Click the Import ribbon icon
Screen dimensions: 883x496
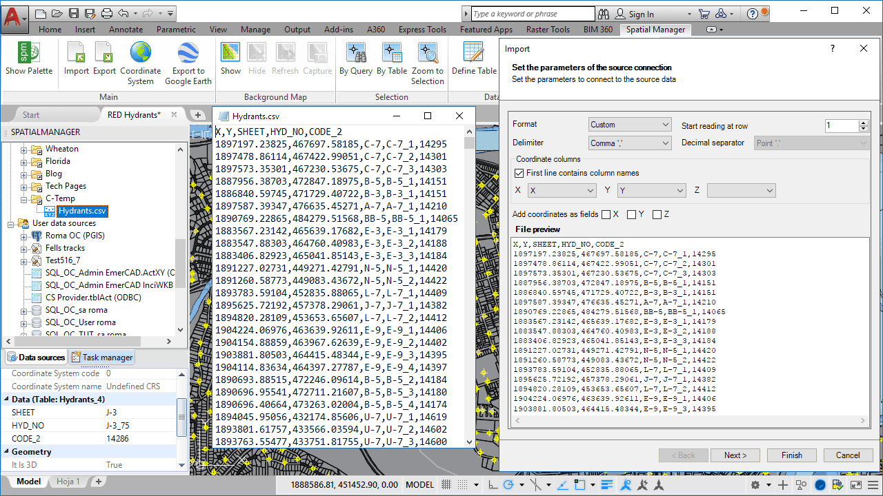coord(77,53)
